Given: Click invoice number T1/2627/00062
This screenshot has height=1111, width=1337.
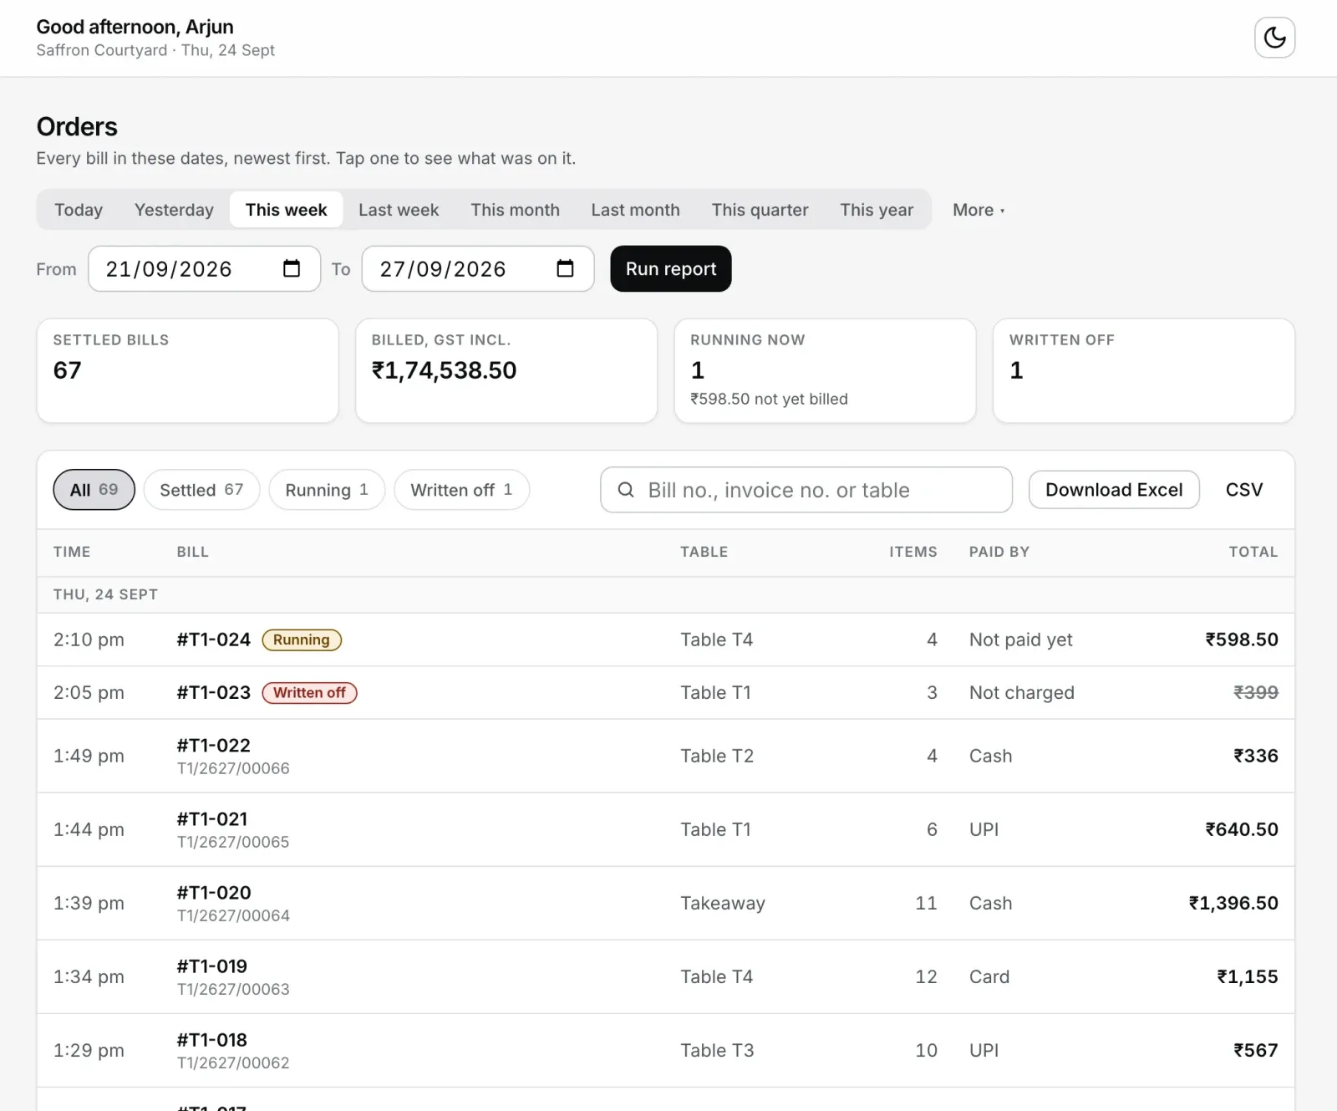Looking at the screenshot, I should tap(233, 1063).
